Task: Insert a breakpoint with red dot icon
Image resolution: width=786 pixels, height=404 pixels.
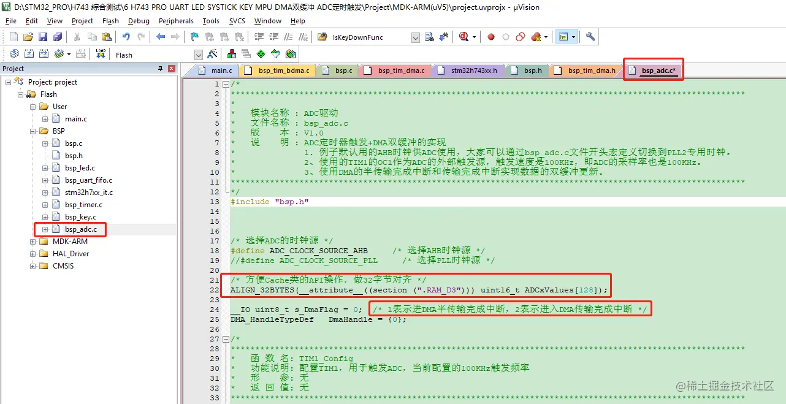Action: [x=491, y=37]
